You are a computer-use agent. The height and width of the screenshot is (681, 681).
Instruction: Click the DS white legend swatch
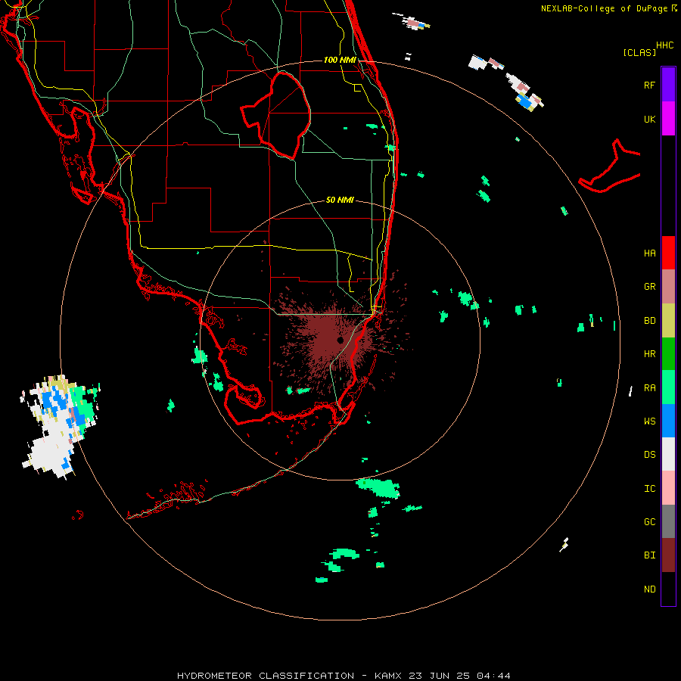668,454
